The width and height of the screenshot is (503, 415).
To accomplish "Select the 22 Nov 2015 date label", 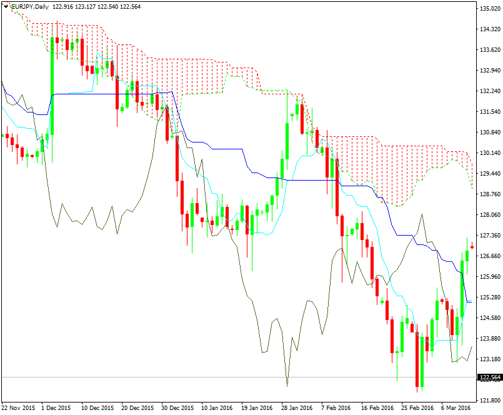I will point(18,407).
